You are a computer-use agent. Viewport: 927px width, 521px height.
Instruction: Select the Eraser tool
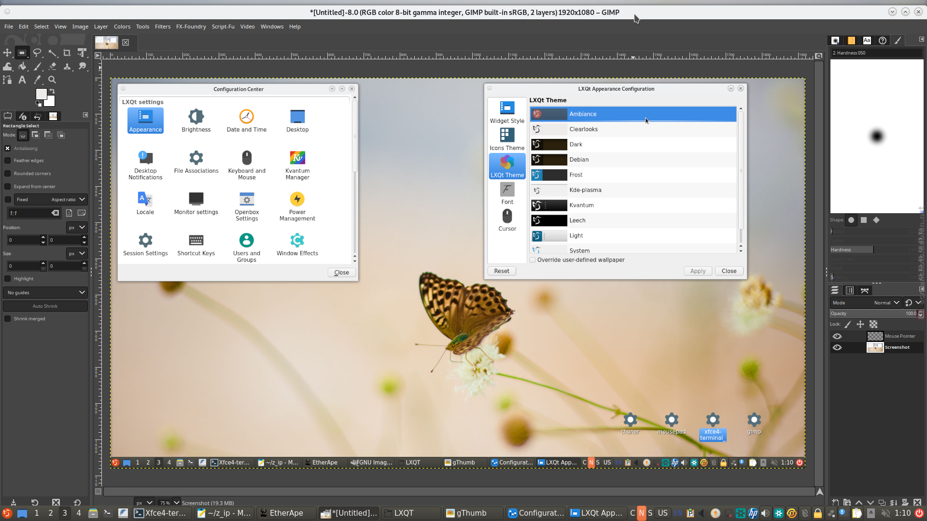pos(52,66)
